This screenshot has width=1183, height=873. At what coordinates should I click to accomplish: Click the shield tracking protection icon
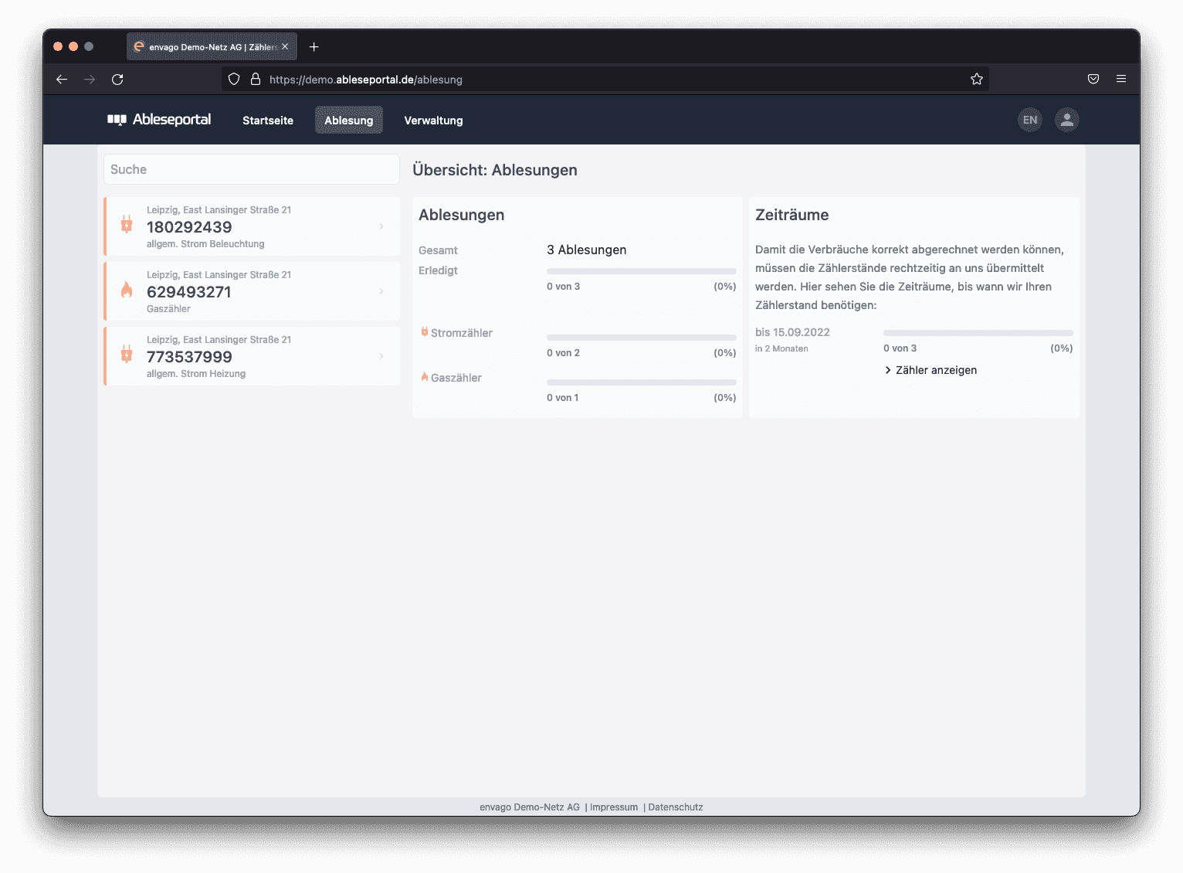(x=234, y=79)
